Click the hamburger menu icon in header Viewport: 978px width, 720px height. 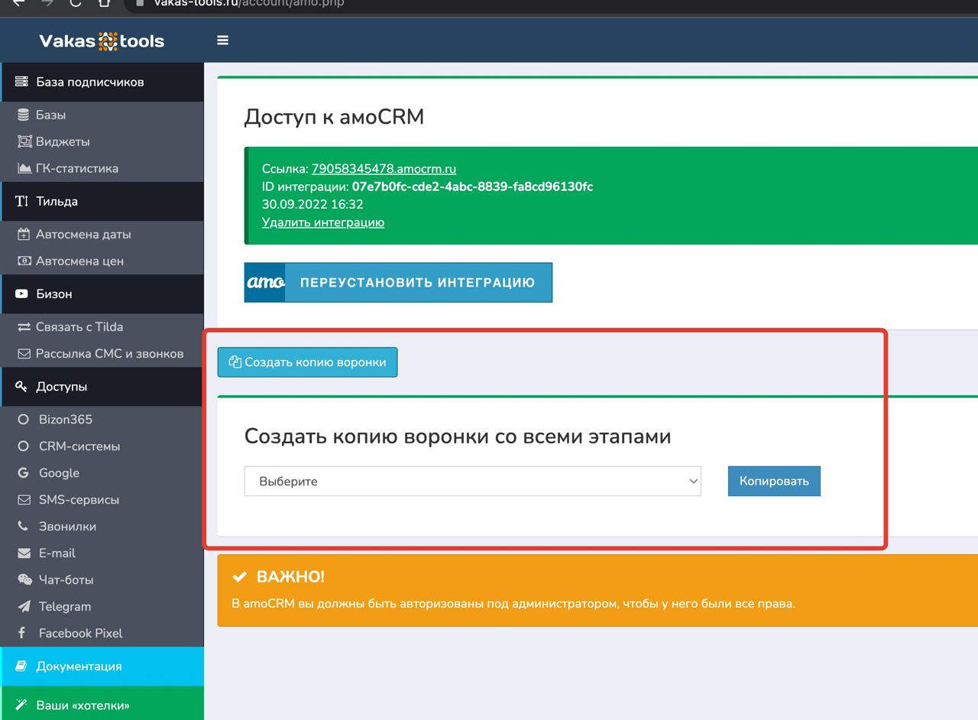coord(222,41)
